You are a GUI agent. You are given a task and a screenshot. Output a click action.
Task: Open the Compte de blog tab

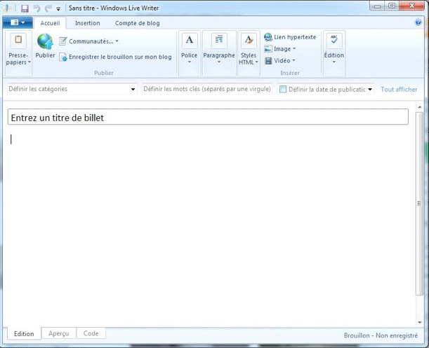click(x=138, y=23)
